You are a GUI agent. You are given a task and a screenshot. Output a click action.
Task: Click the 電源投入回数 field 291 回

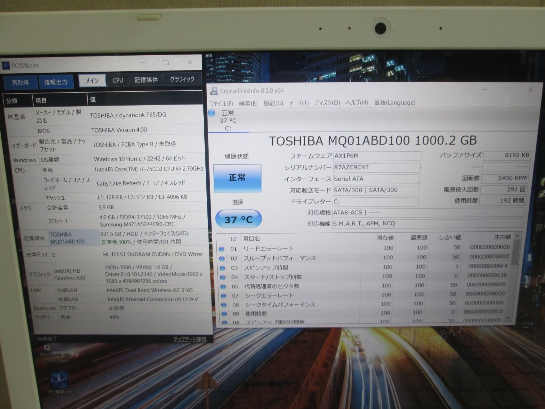click(x=504, y=190)
